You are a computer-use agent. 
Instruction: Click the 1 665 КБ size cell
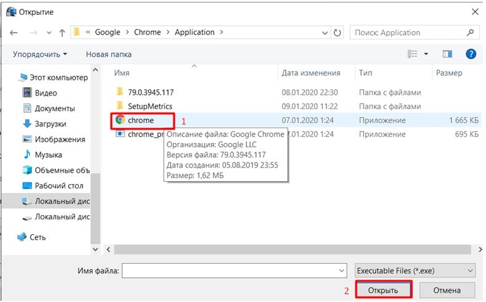tap(464, 120)
